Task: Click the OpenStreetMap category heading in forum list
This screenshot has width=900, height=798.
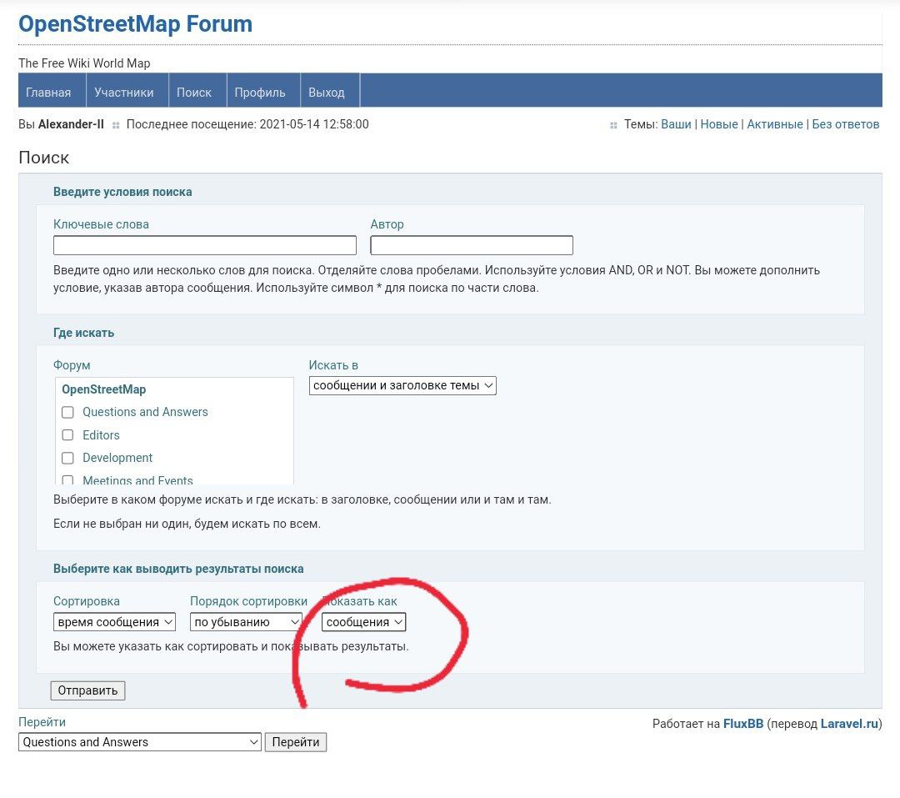Action: pos(104,389)
